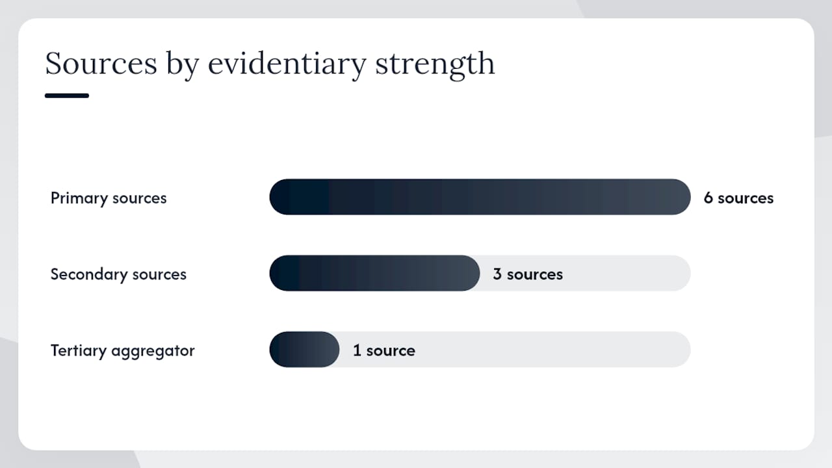Select the "Tertiary aggregator" row label
This screenshot has width=832, height=468.
[x=123, y=351]
